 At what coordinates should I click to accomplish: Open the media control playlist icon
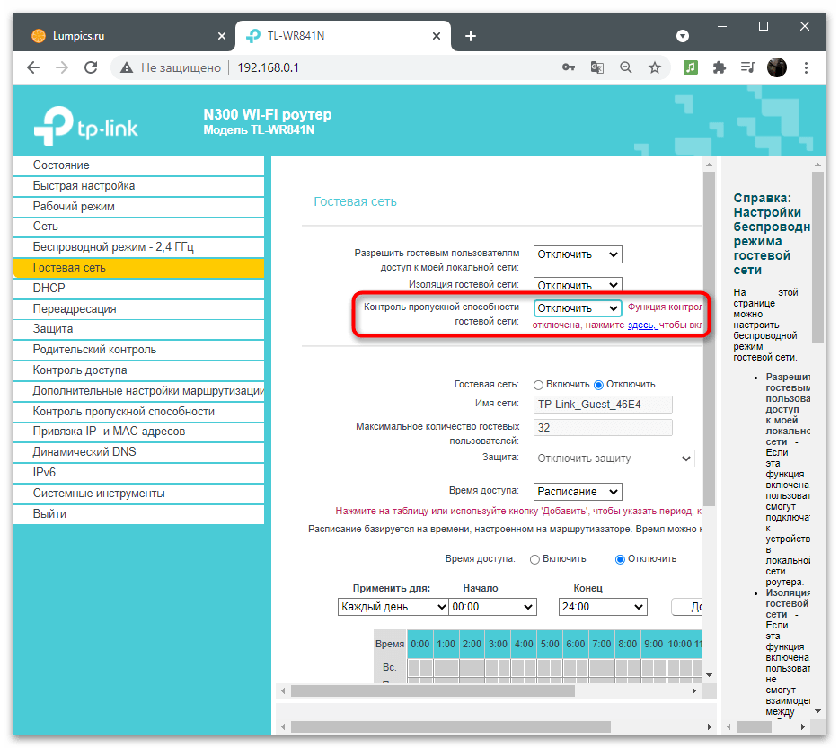coord(747,67)
